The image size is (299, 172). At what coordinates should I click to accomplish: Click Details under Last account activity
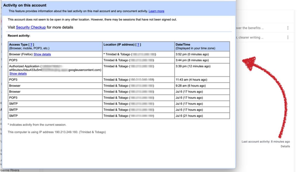point(285,146)
